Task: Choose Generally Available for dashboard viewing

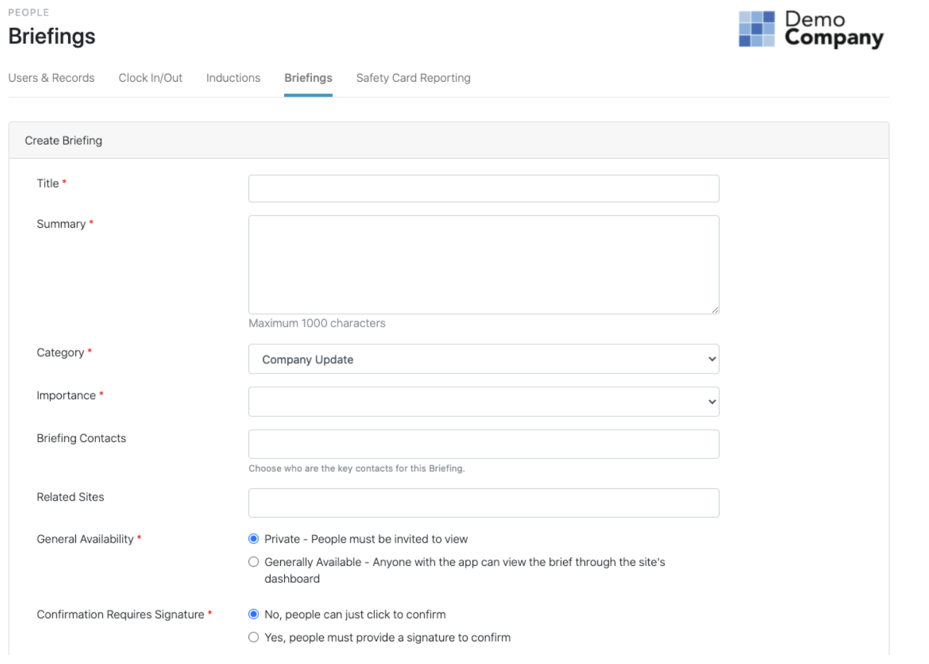Action: point(253,562)
